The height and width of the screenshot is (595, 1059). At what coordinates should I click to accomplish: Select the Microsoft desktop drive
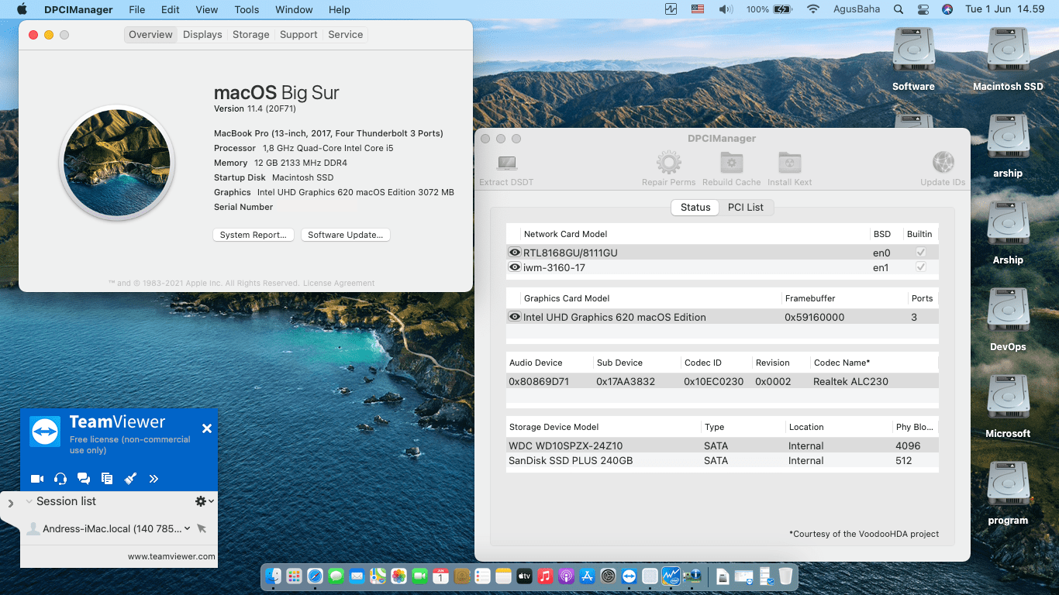[x=1008, y=397]
